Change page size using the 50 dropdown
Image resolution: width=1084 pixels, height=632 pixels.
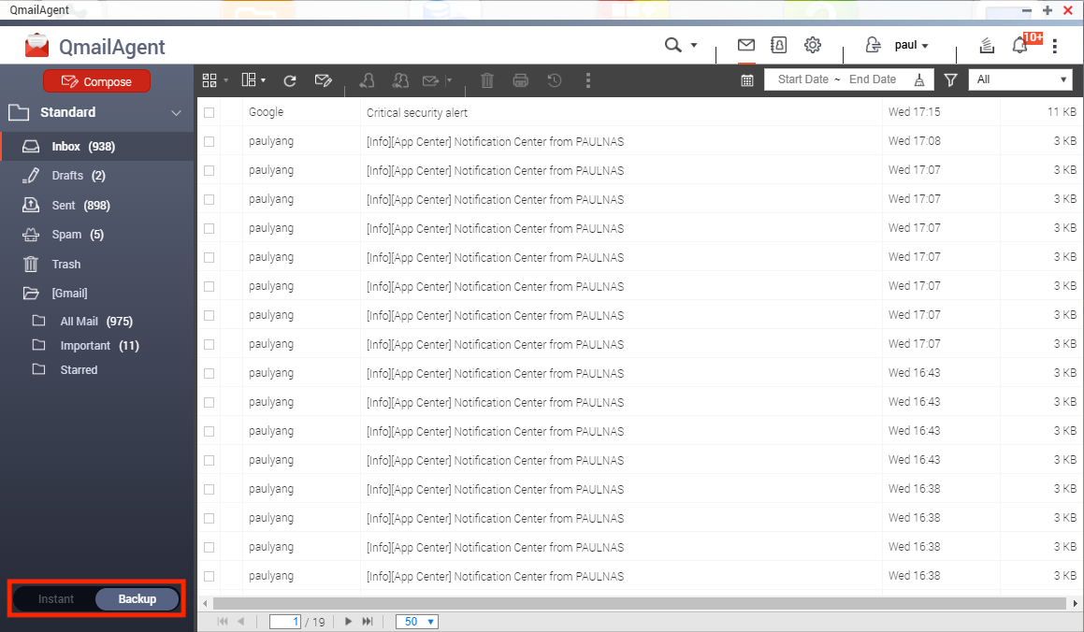(x=416, y=621)
